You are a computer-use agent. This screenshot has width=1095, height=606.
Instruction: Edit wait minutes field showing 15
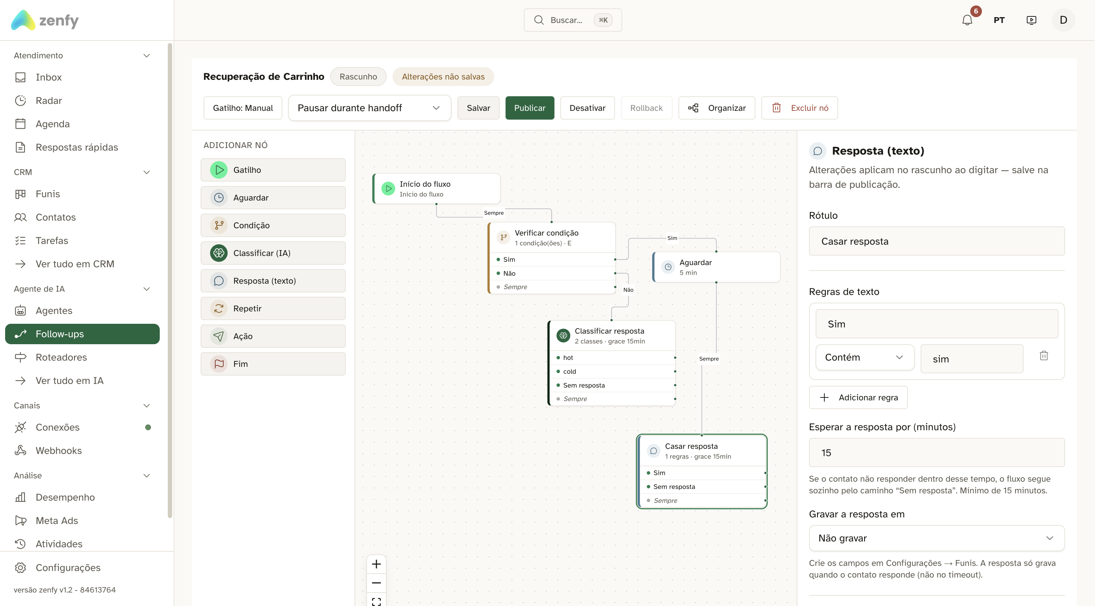[936, 452]
